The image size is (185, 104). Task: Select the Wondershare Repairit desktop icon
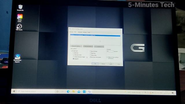pyautogui.click(x=17, y=58)
